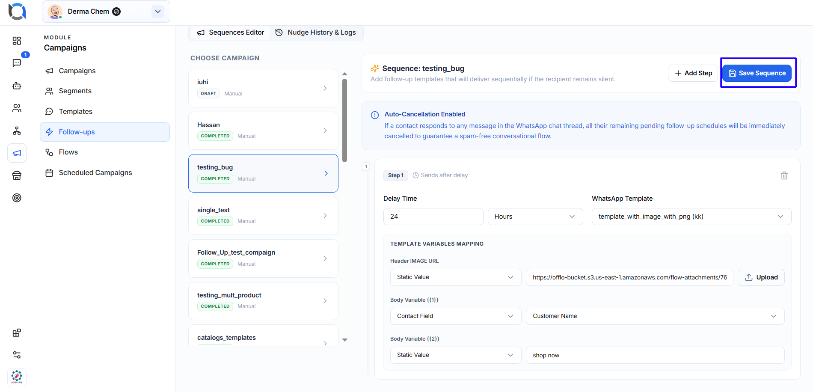Image resolution: width=813 pixels, height=392 pixels.
Task: Click the app logo in top-left corner
Action: pos(17,12)
